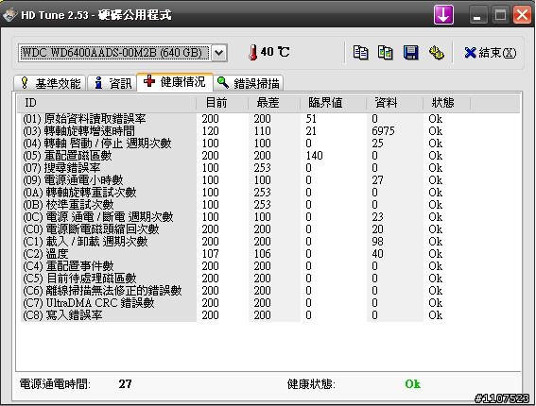This screenshot has width=536, height=406.
Task: Click the 最差 column header
Action: tap(274, 102)
